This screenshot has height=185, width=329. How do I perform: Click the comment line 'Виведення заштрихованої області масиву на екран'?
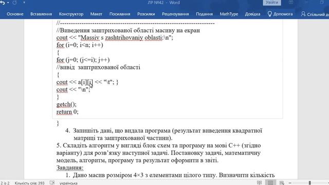tap(128, 30)
